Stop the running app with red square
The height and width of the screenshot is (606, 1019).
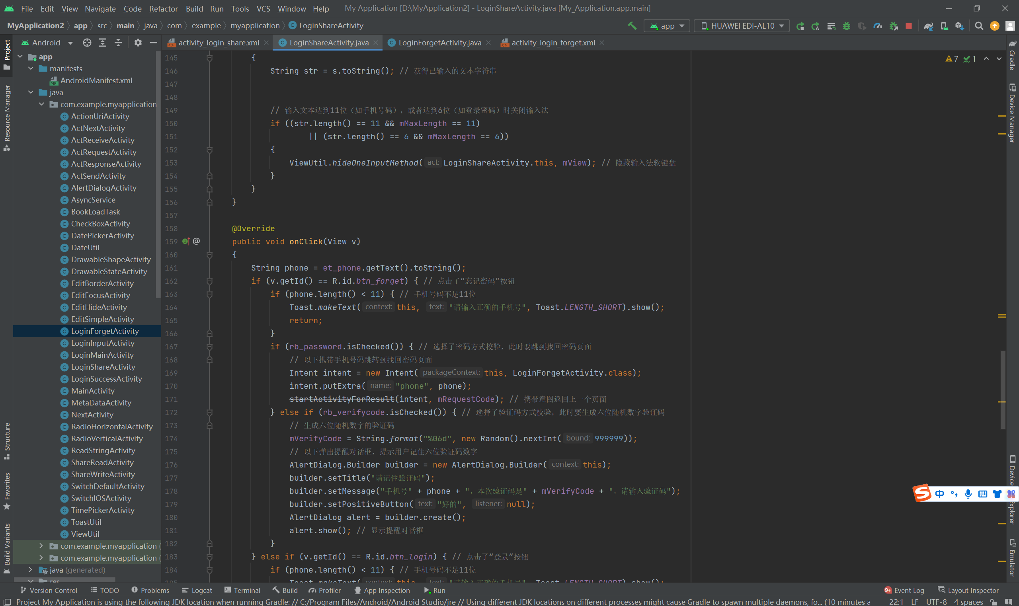coord(908,26)
